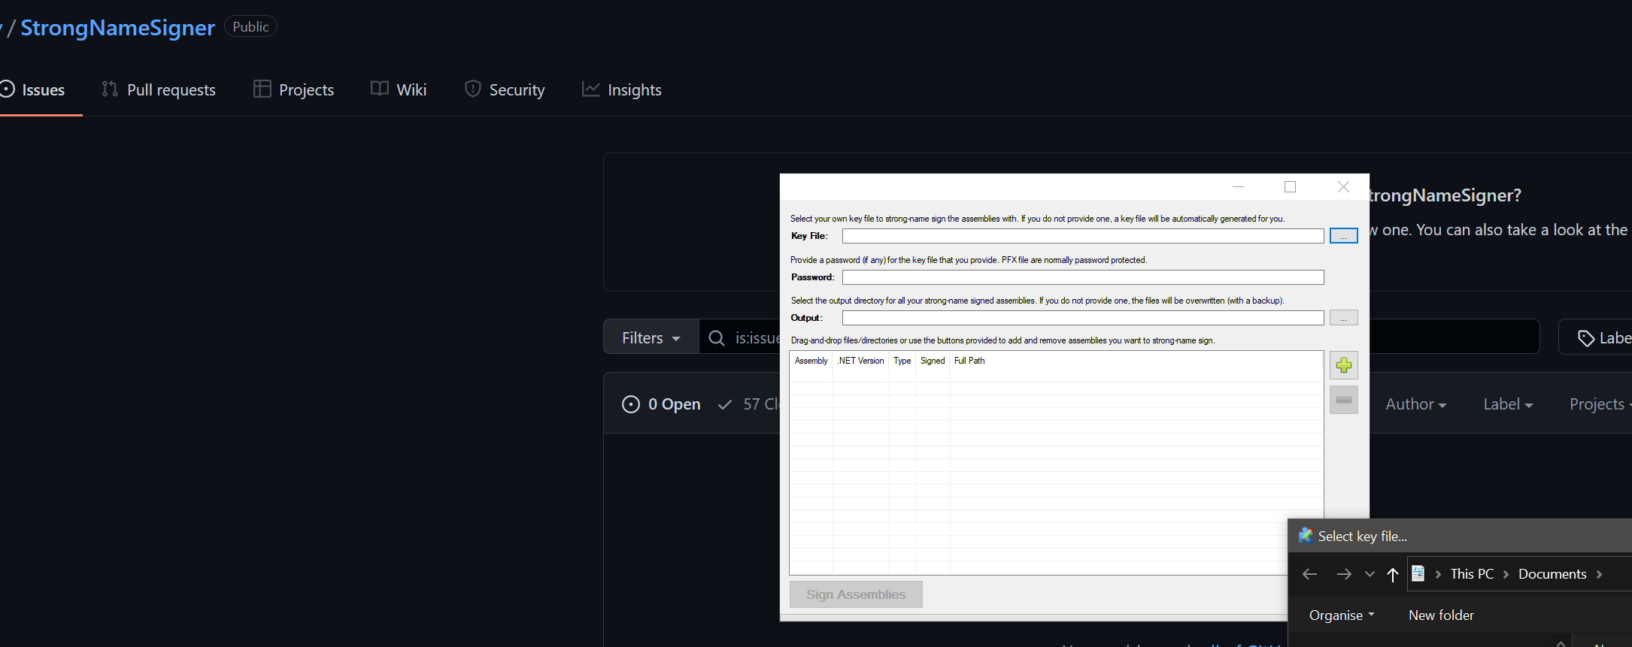Focus the Password text field
This screenshot has width=1632, height=647.
(1083, 277)
